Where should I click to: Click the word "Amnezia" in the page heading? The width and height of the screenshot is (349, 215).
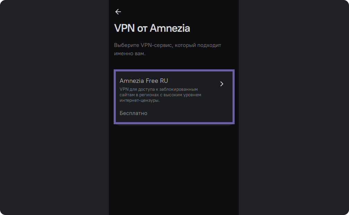pyautogui.click(x=170, y=28)
